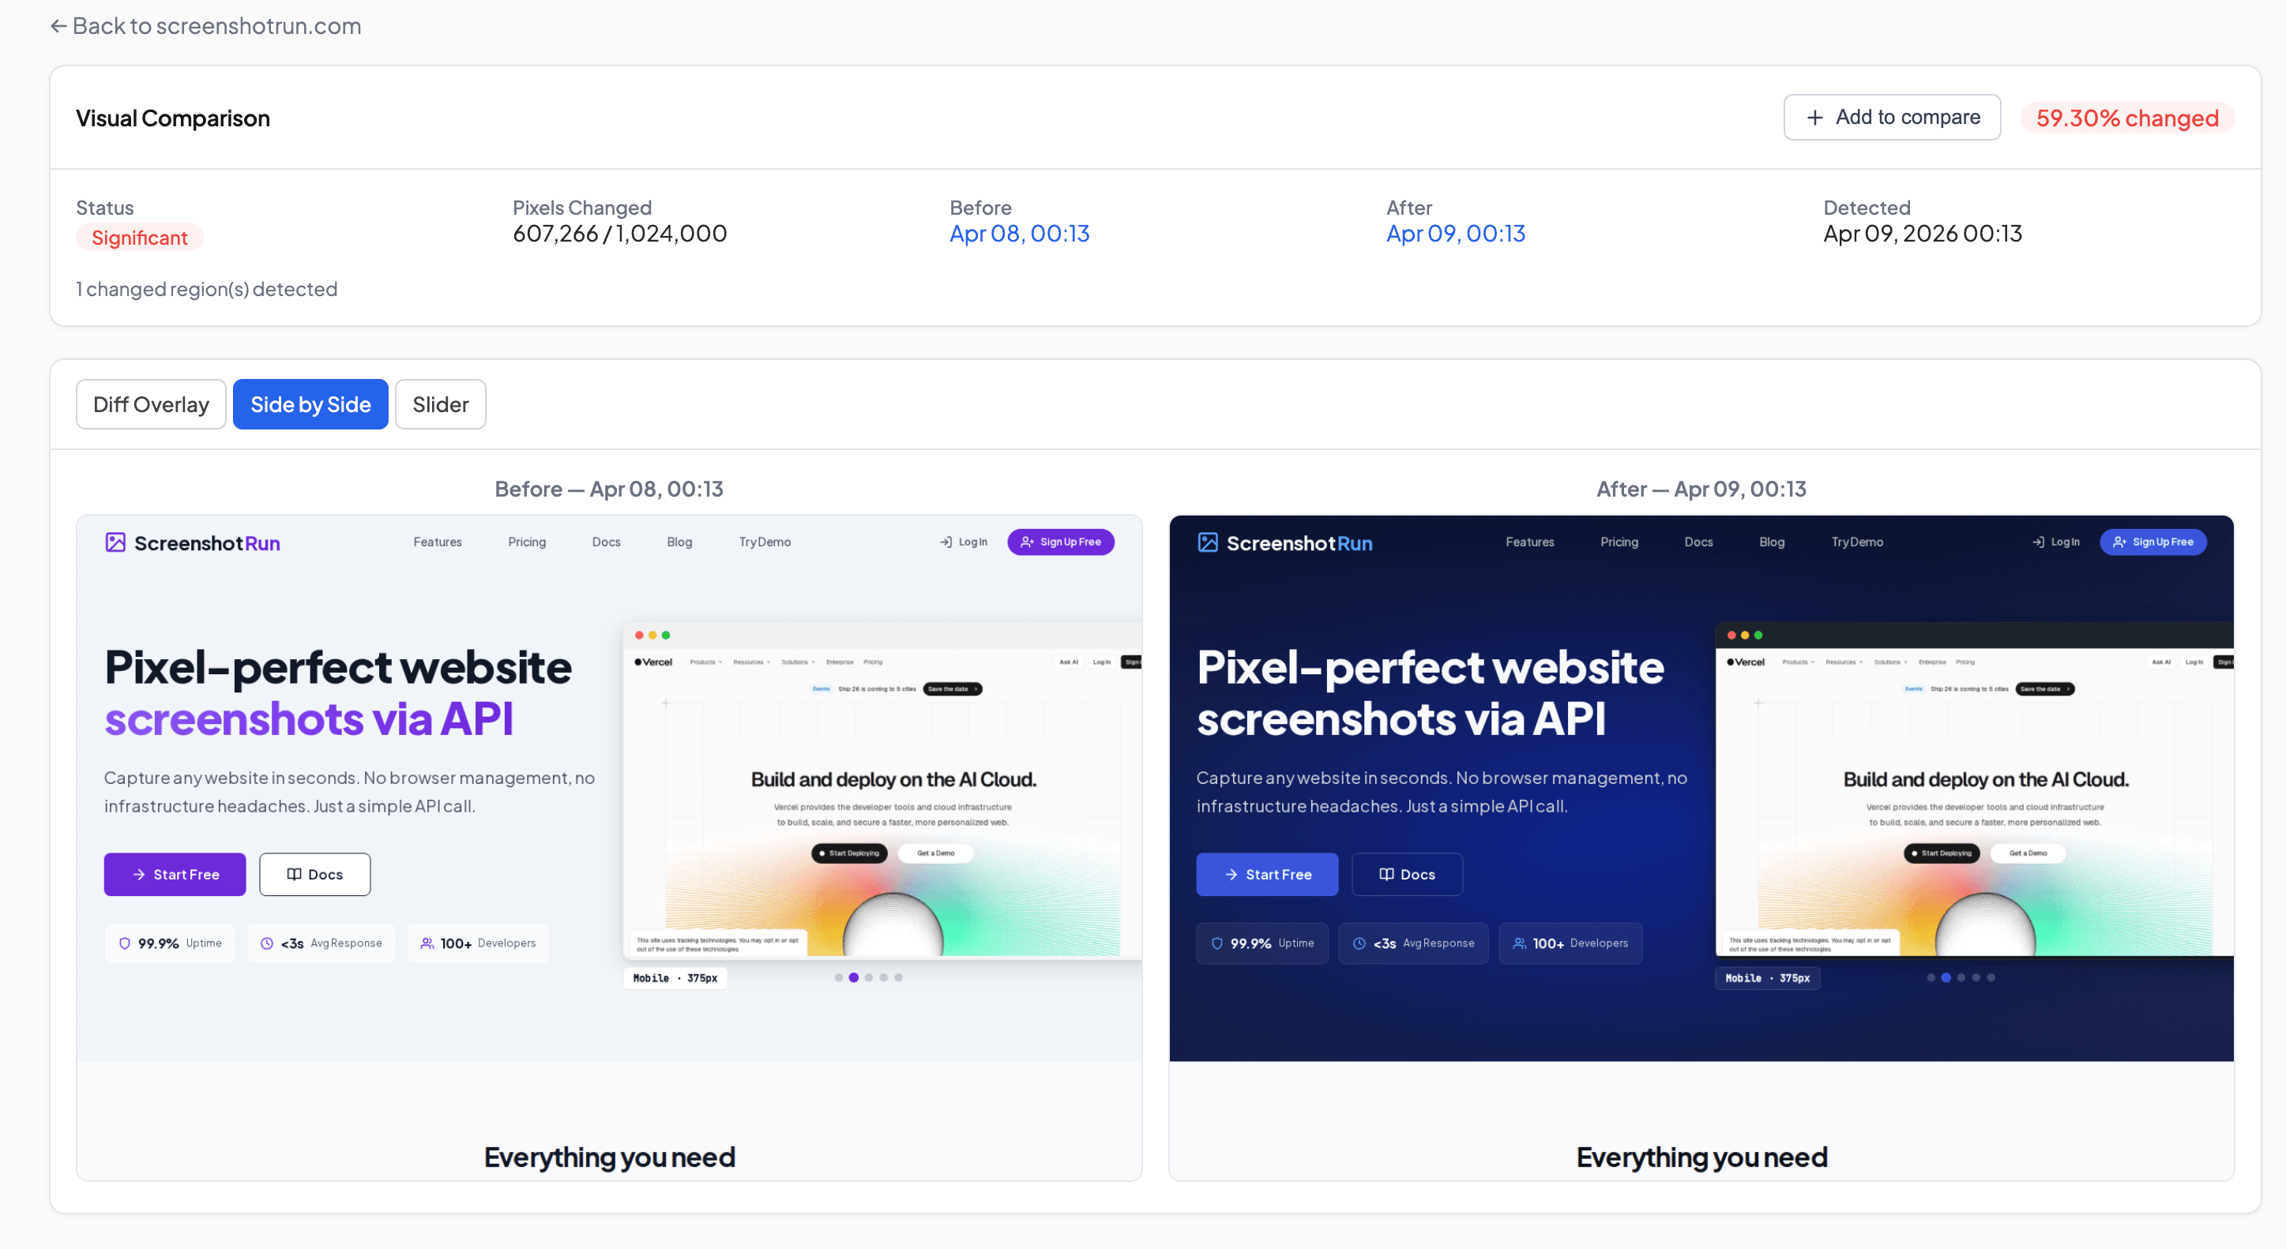
Task: Switch to Slider comparison view
Action: point(439,403)
